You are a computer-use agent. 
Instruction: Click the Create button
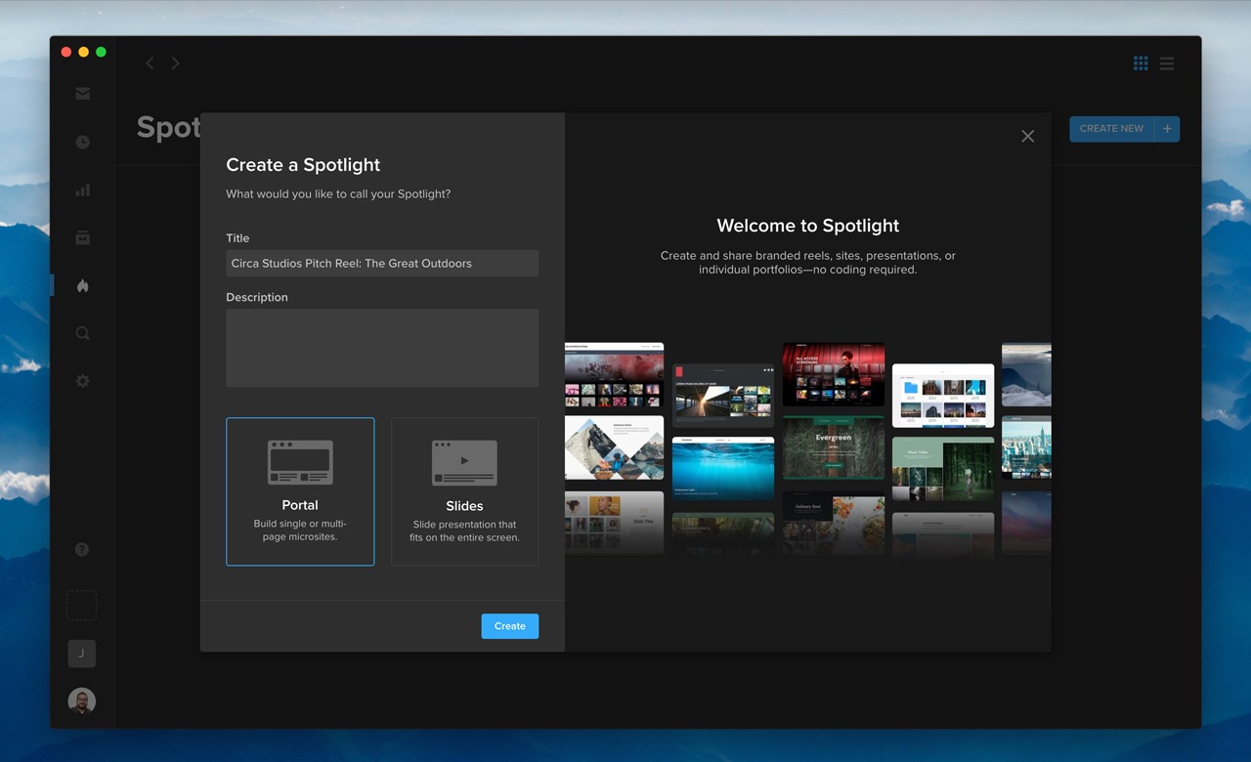(x=509, y=626)
